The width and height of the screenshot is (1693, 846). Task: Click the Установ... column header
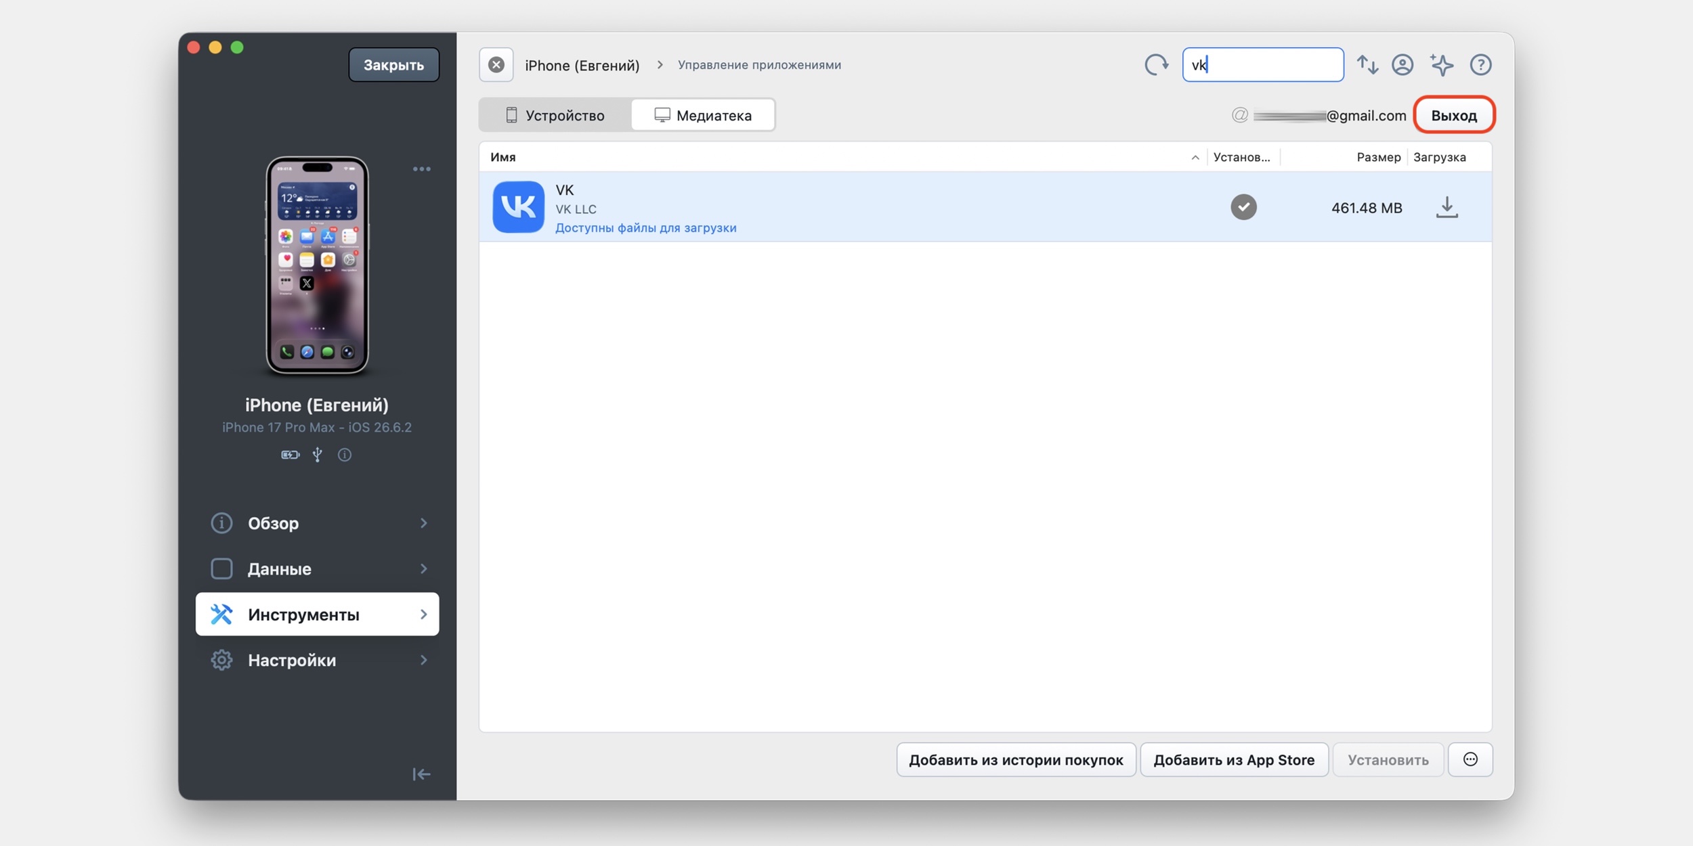tap(1241, 157)
